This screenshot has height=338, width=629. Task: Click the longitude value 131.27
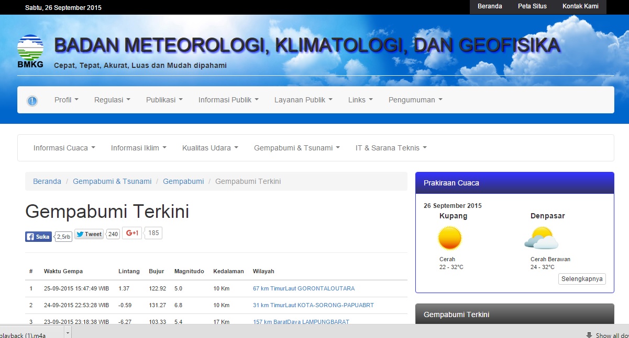[x=157, y=305]
